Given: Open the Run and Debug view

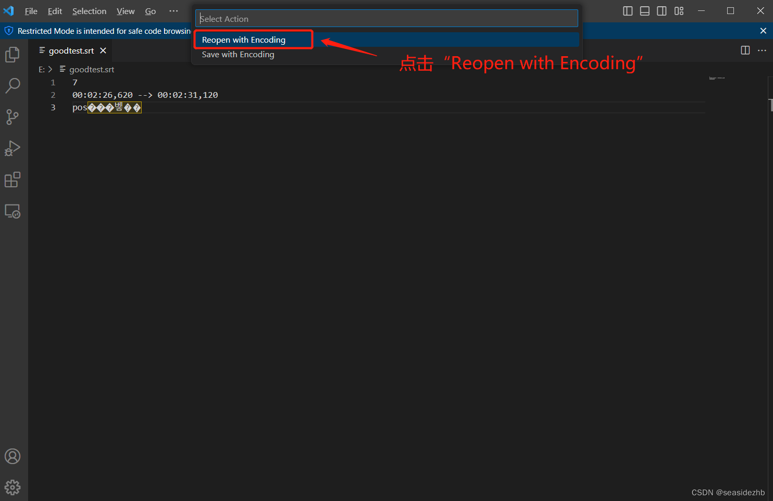Looking at the screenshot, I should point(13,148).
